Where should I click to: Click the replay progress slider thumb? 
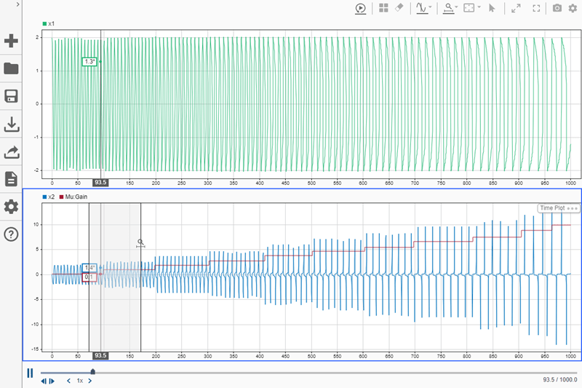93,371
